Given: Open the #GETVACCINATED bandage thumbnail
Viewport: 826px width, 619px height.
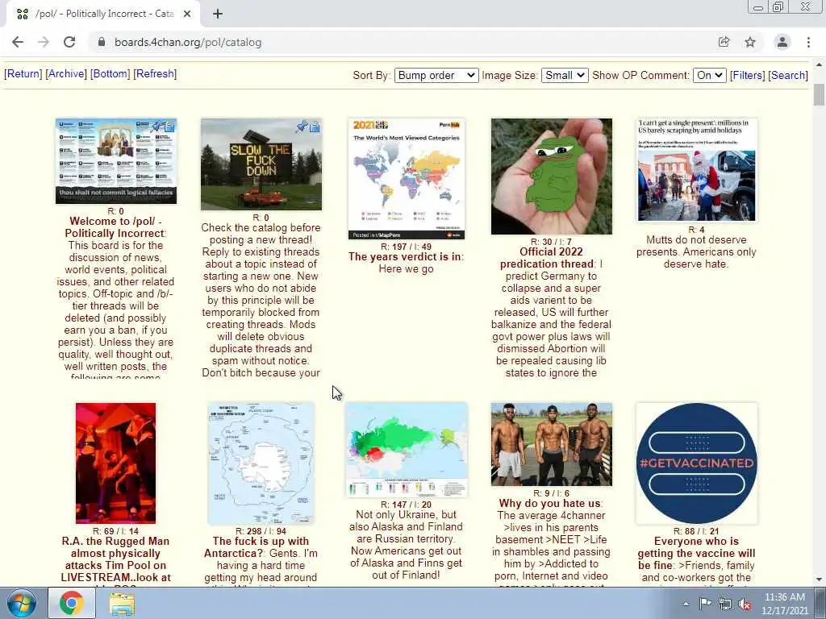Looking at the screenshot, I should tap(696, 463).
